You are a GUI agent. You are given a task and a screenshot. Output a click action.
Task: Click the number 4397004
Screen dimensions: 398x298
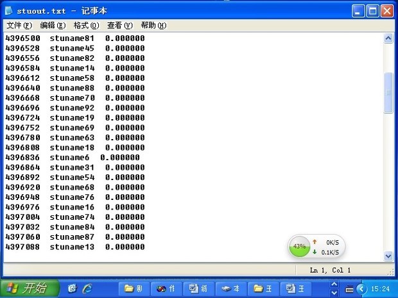[x=22, y=217]
